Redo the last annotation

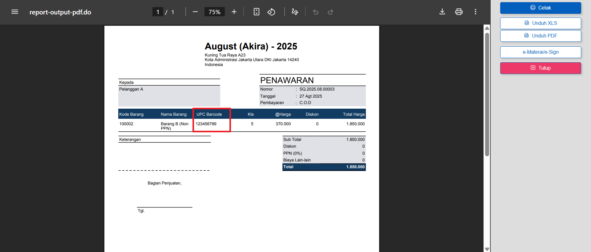[x=330, y=12]
